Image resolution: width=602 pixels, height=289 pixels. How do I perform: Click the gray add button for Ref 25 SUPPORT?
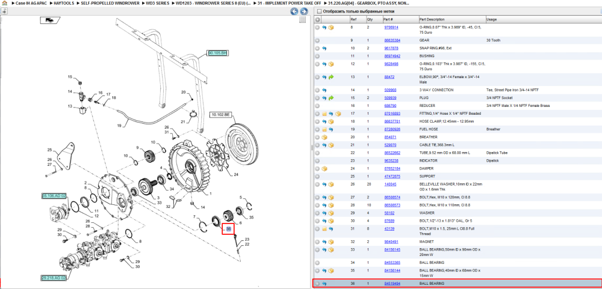click(x=317, y=176)
